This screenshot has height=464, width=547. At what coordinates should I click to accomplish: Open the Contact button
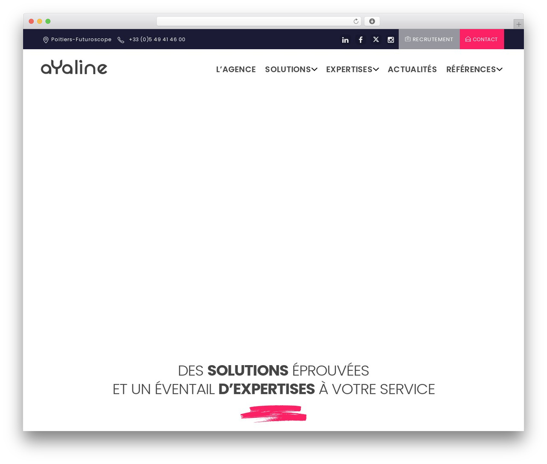point(482,39)
